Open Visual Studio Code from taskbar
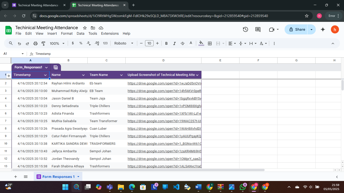The width and height of the screenshot is (344, 193). coord(176,187)
